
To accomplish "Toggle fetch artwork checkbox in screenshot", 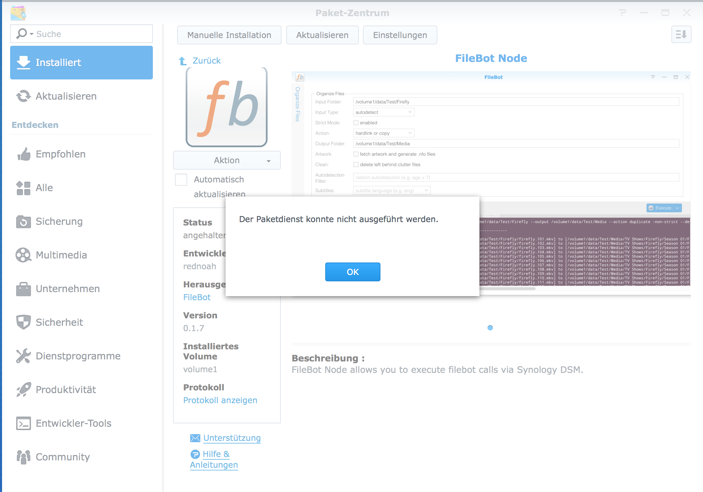I will [356, 154].
